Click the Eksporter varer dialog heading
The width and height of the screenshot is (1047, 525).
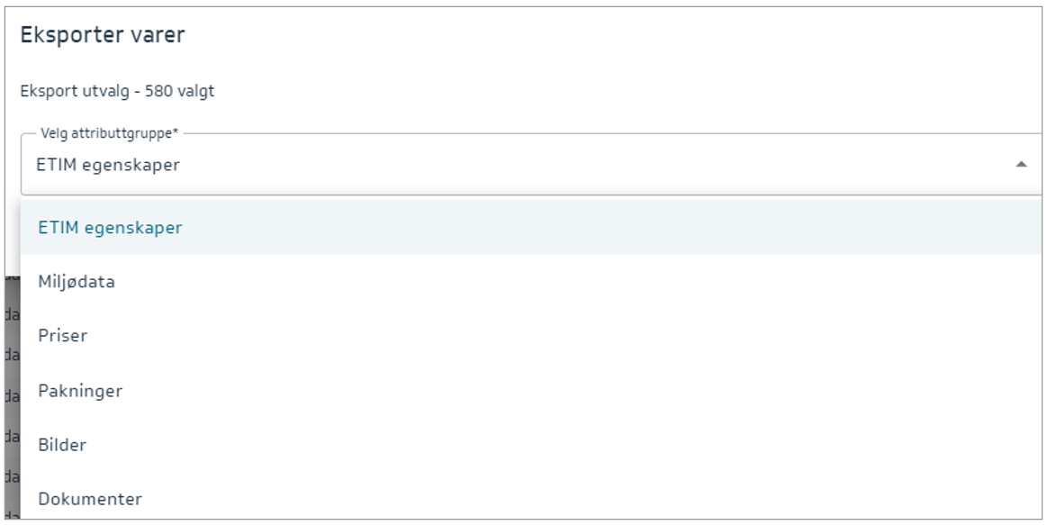tap(103, 36)
